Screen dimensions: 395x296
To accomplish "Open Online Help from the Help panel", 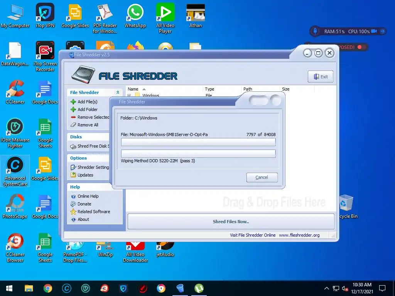I will (84, 196).
